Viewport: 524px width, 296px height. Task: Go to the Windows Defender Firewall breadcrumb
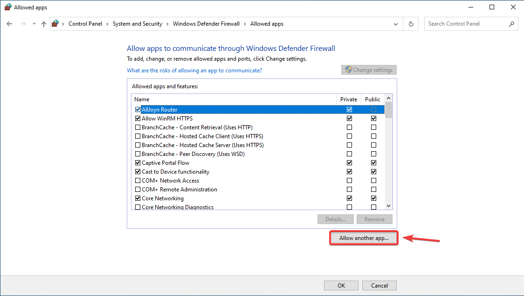(x=206, y=24)
